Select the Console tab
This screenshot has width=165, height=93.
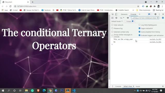133,14
